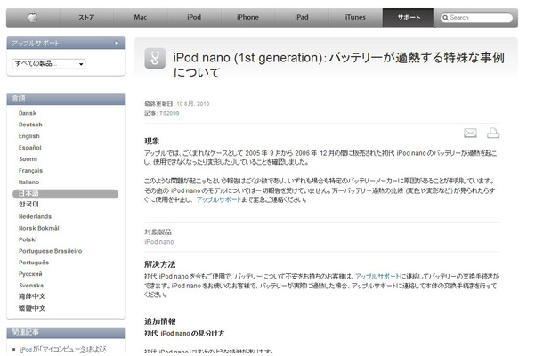Open the iPhone navigation tab
Image resolution: width=543 pixels, height=356 pixels.
tap(247, 17)
